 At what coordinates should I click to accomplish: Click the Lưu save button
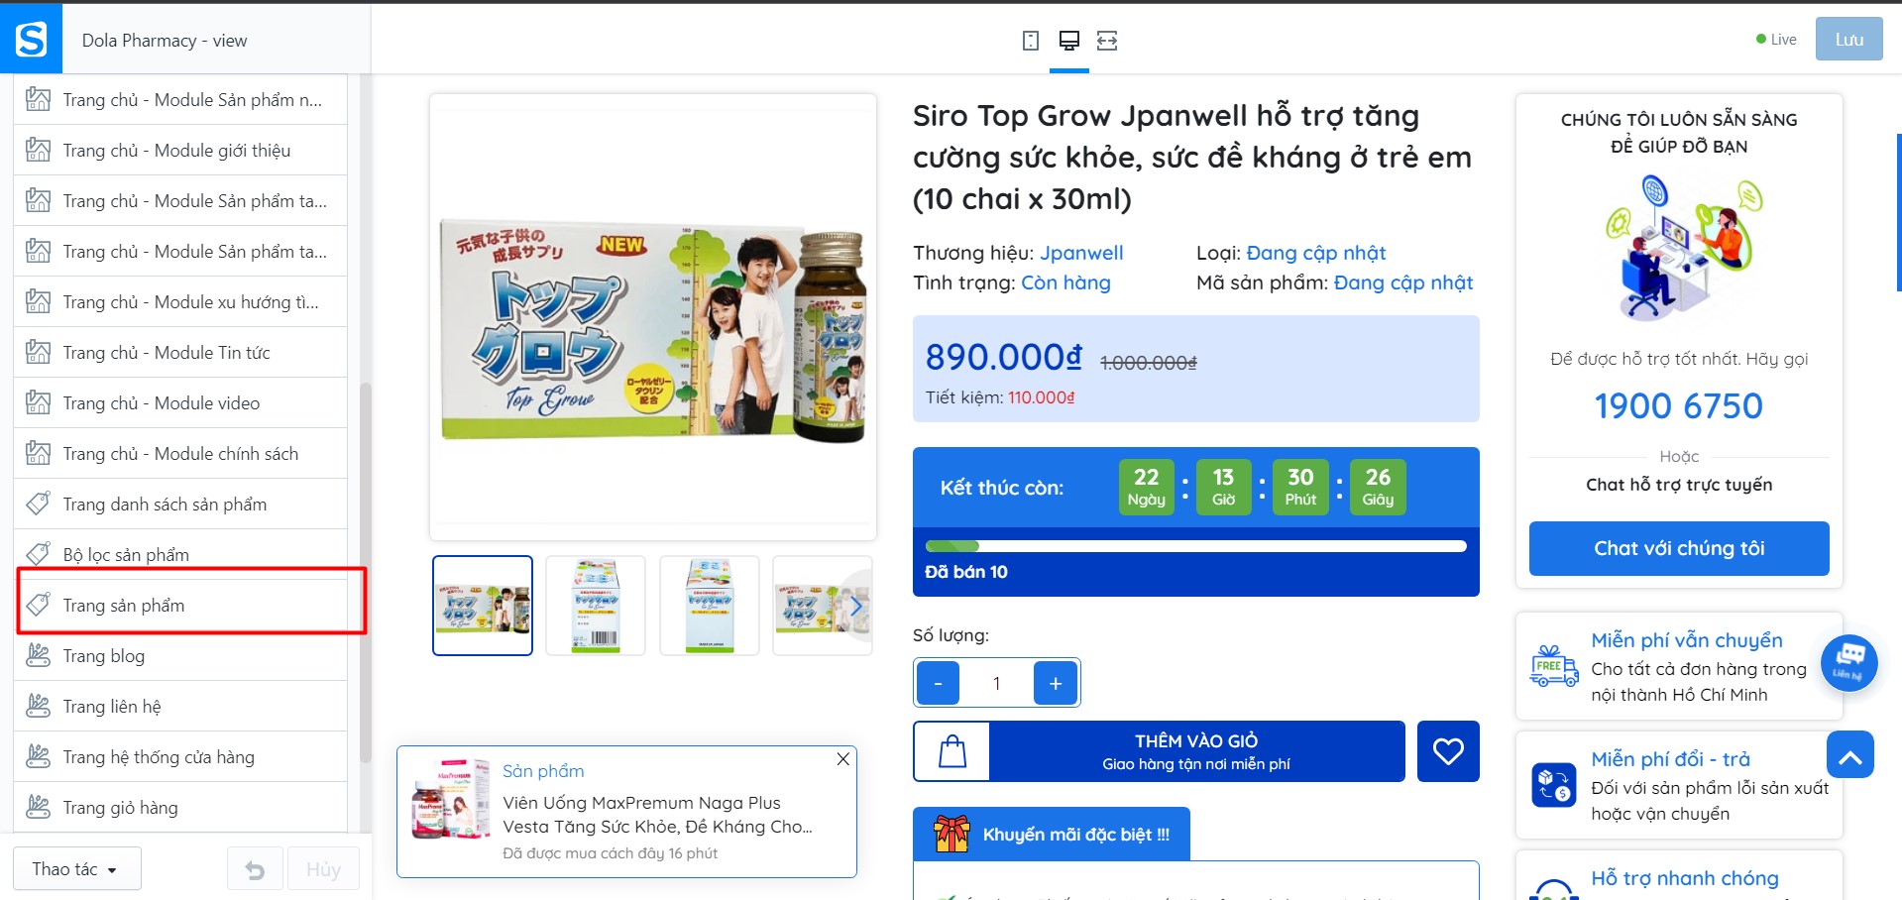(x=1848, y=40)
